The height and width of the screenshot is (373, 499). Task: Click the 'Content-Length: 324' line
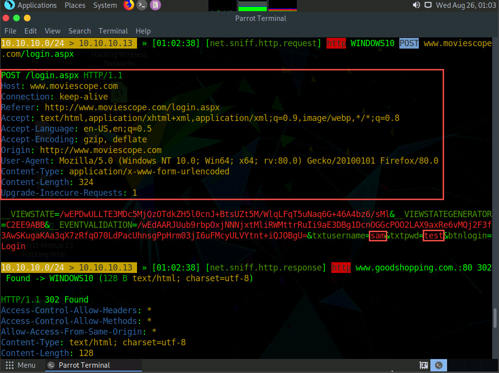click(48, 182)
